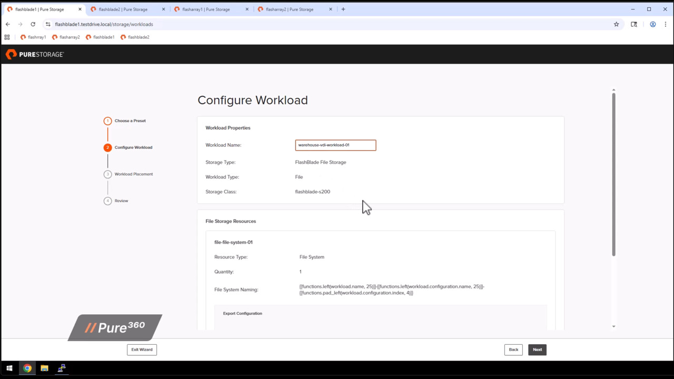The image size is (674, 379).
Task: Click the Exit Wizard button
Action: [142, 350]
